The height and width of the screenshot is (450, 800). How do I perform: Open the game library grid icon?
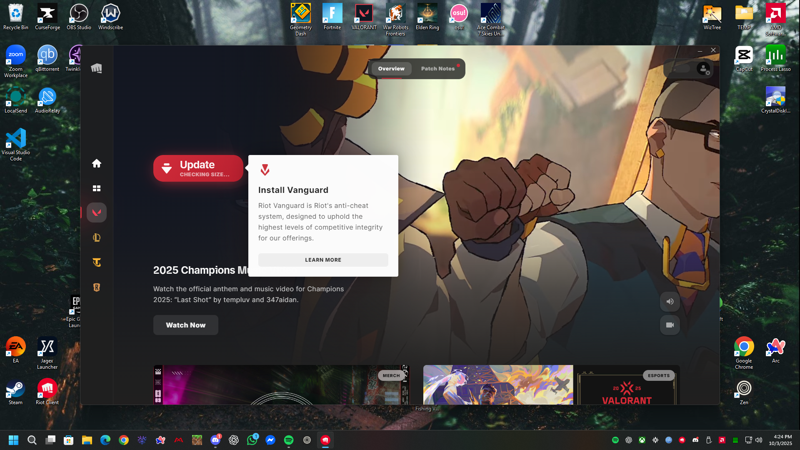coord(97,188)
